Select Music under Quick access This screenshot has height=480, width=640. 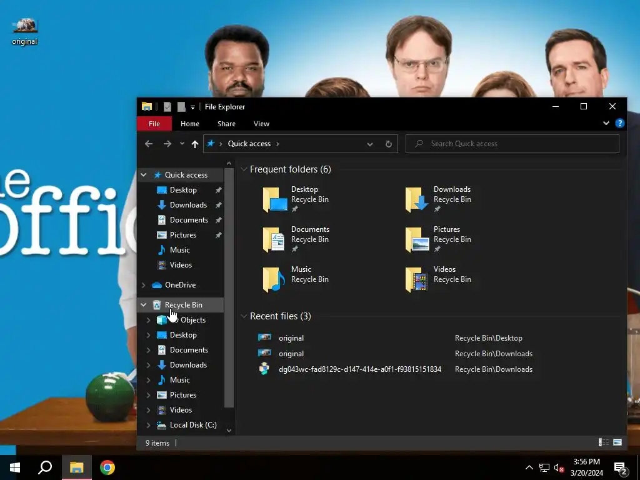coord(179,250)
